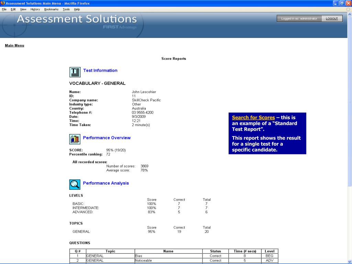Log out using the LOGOUT button
Image resolution: width=352 pixels, height=264 pixels.
[332, 19]
